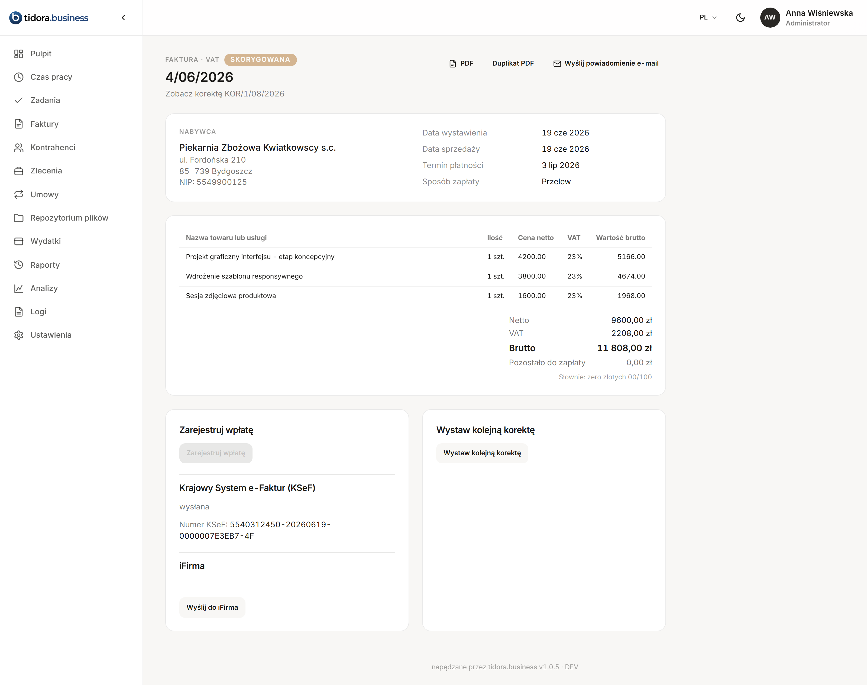Image resolution: width=867 pixels, height=685 pixels.
Task: Click the Czas pracy clock icon
Action: [x=18, y=77]
